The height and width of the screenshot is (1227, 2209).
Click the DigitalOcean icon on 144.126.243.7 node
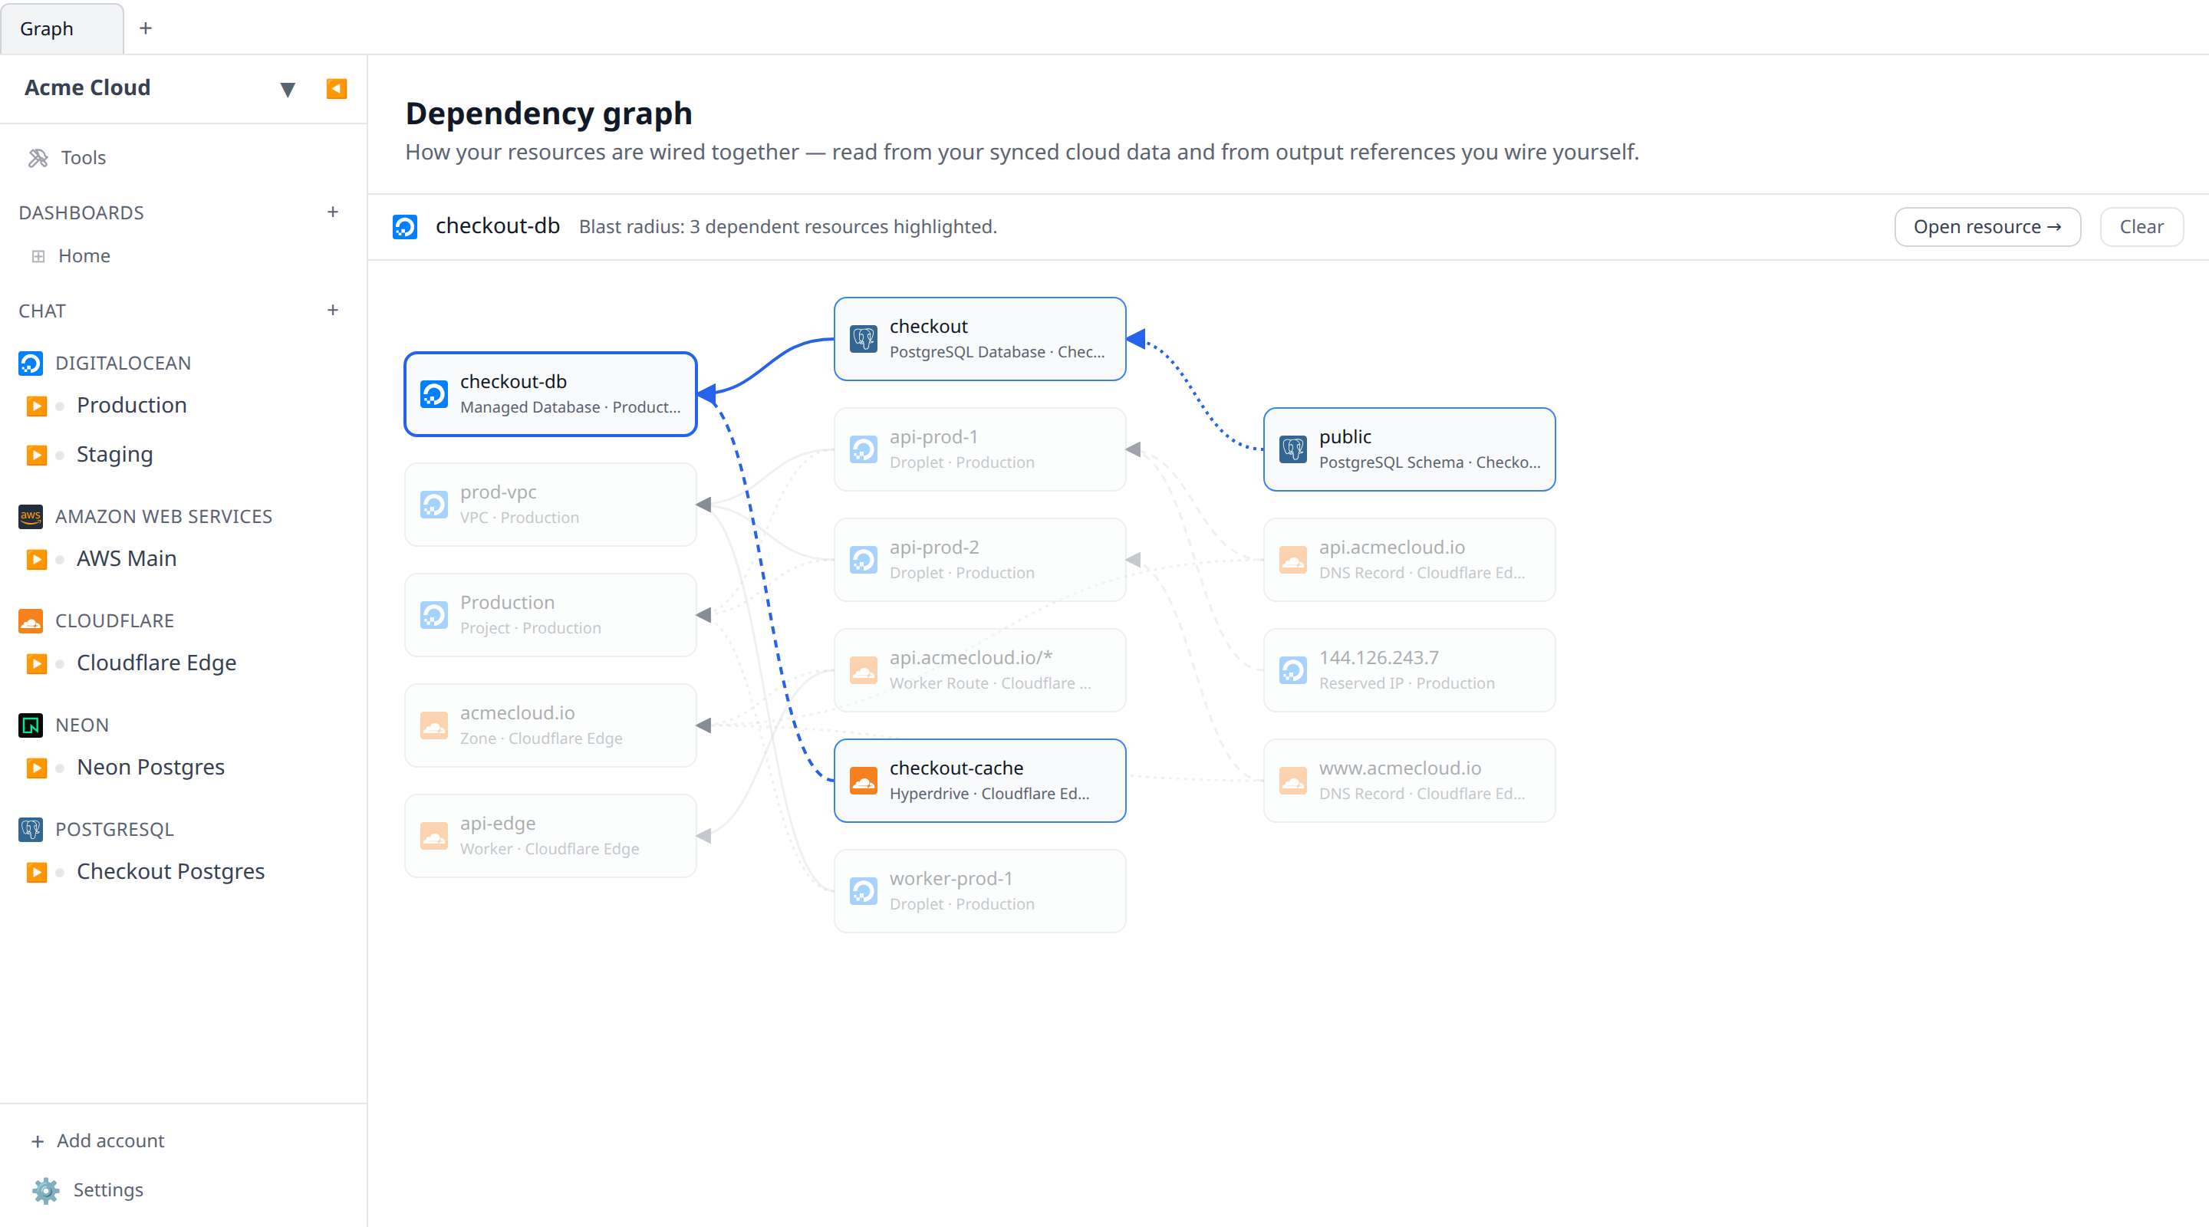(1293, 670)
